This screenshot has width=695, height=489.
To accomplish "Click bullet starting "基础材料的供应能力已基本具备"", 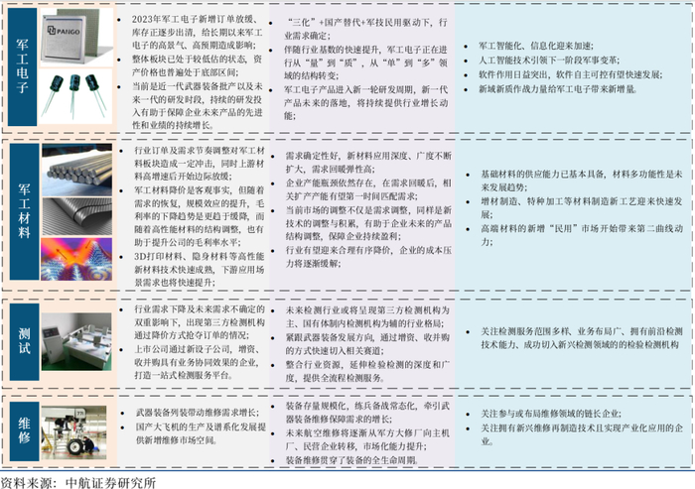I will tap(582, 181).
